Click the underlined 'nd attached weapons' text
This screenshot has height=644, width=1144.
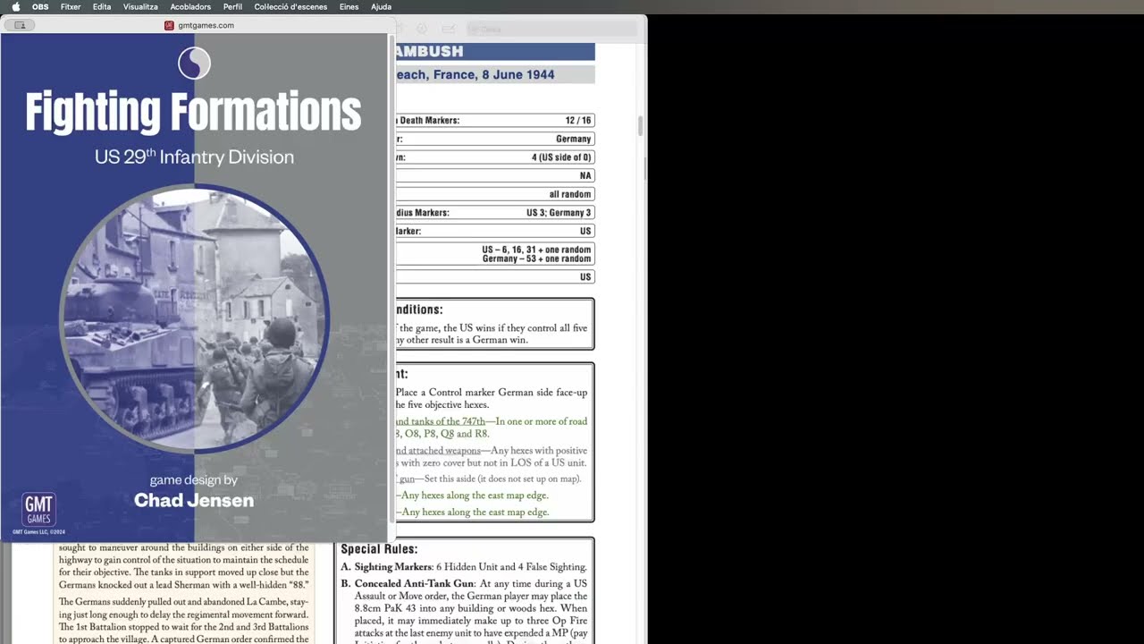437,451
